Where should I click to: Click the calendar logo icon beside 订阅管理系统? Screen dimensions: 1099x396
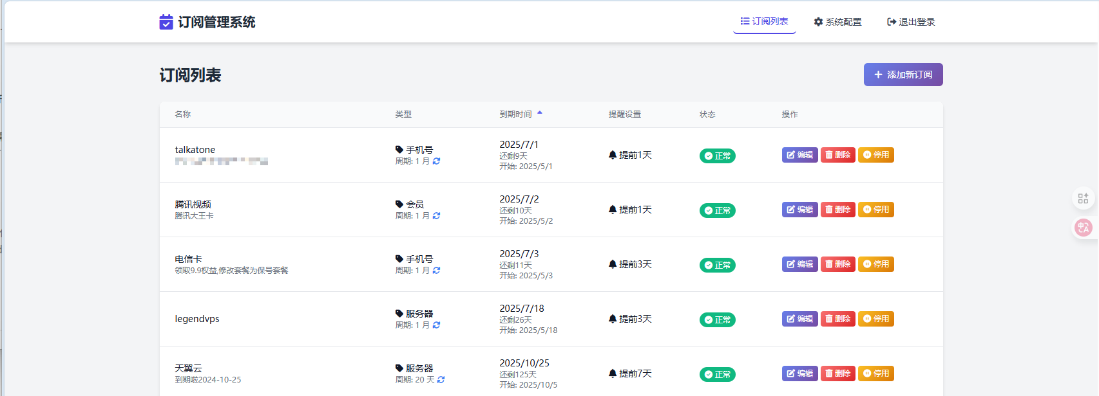tap(166, 22)
